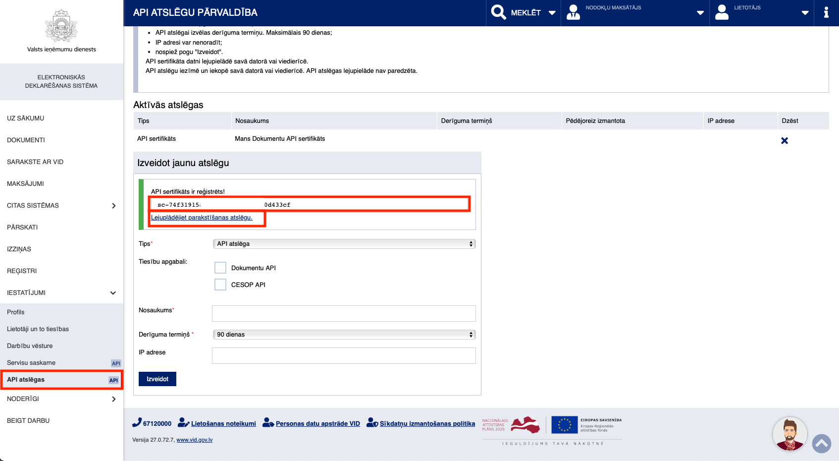Viewport: 839px width, 461px height.
Task: Tick the CESOP API checkbox
Action: (220, 285)
